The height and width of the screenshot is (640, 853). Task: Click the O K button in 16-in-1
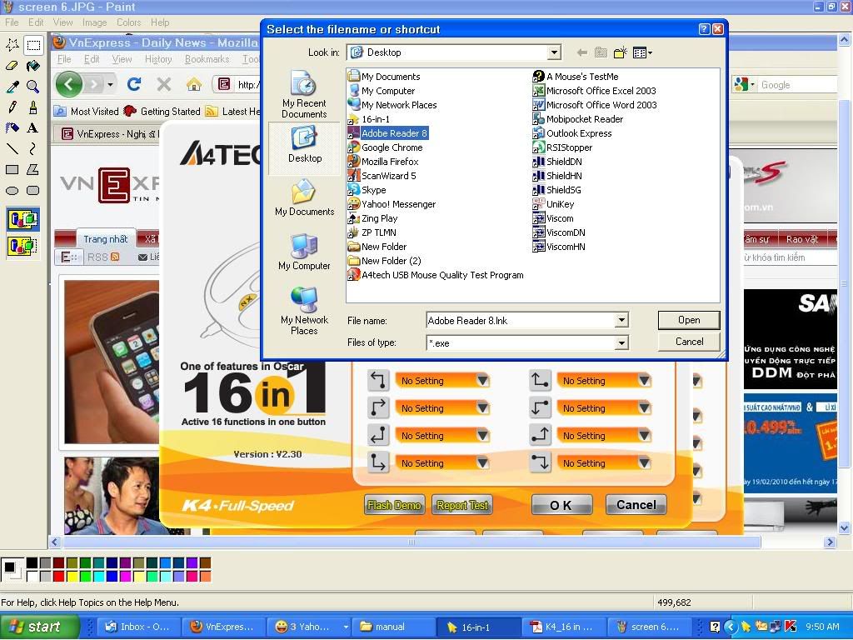coord(561,505)
